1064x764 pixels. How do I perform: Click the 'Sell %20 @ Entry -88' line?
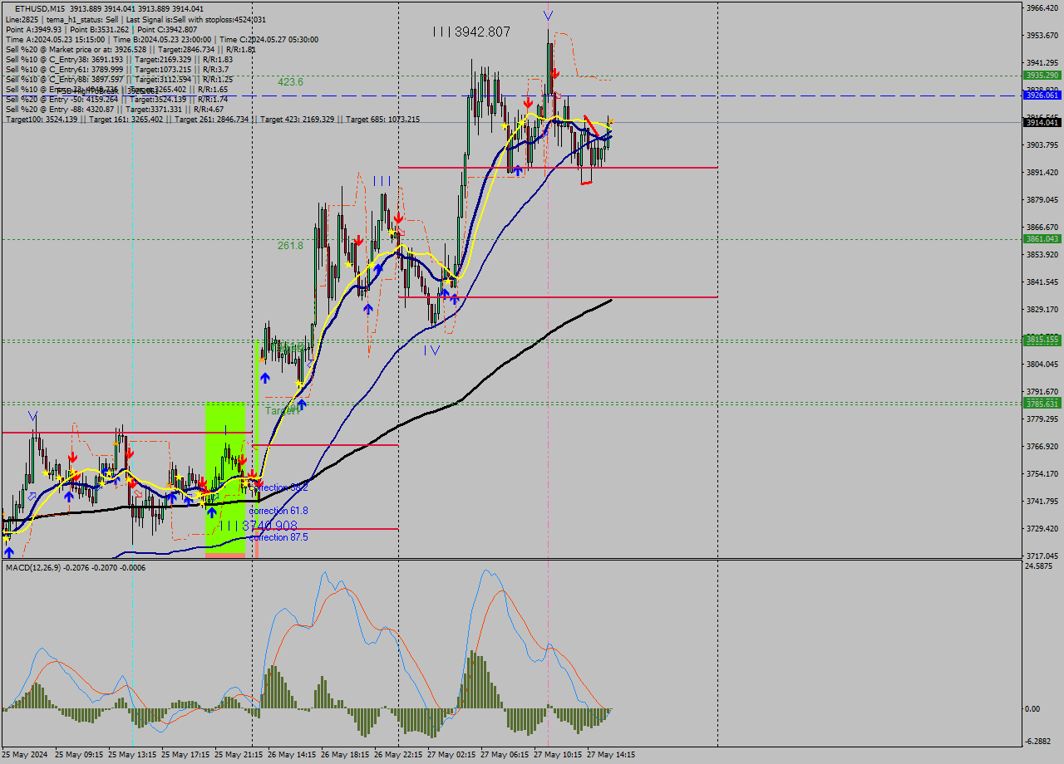coord(114,109)
